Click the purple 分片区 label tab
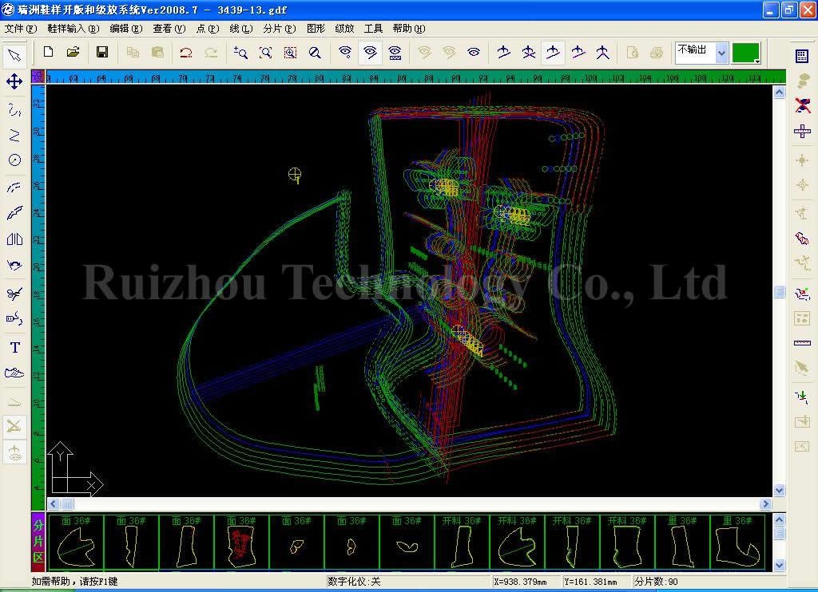 tap(38, 542)
